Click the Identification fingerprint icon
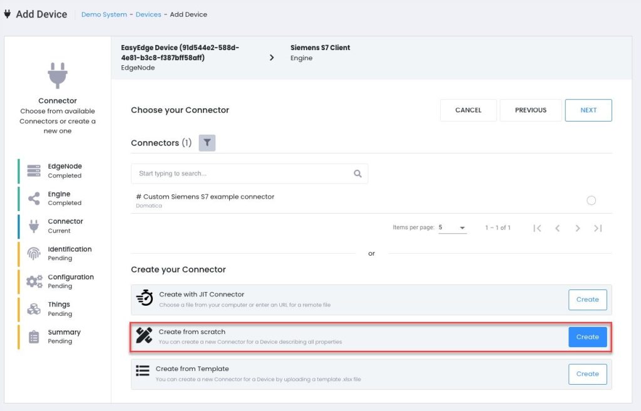 (x=34, y=254)
